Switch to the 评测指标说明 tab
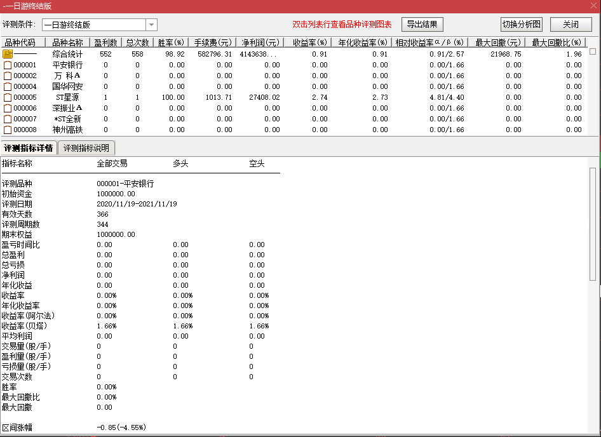 tap(86, 148)
